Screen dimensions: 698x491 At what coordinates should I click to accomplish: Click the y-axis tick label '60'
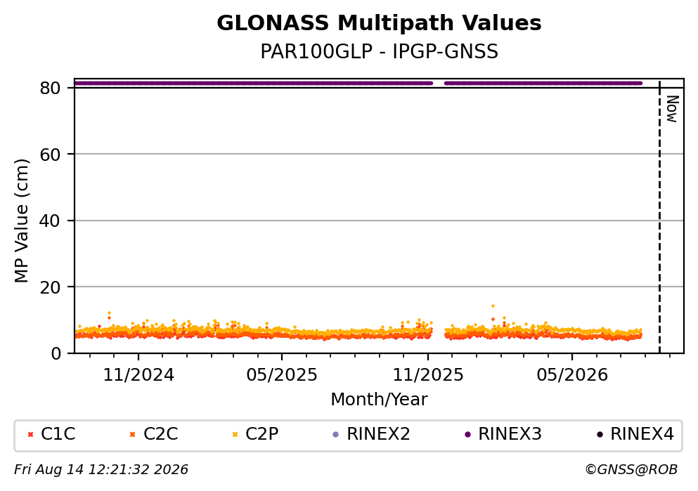pyautogui.click(x=50, y=155)
